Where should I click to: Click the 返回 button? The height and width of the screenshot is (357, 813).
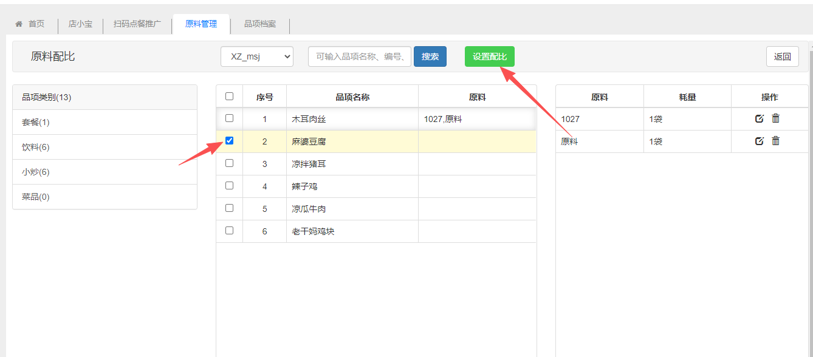(x=782, y=56)
